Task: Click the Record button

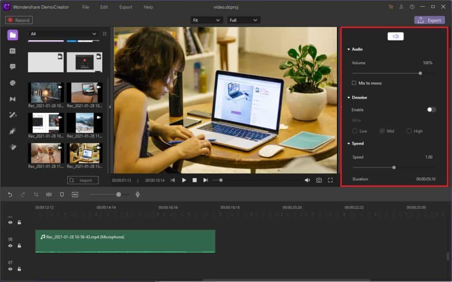Action: (x=19, y=20)
